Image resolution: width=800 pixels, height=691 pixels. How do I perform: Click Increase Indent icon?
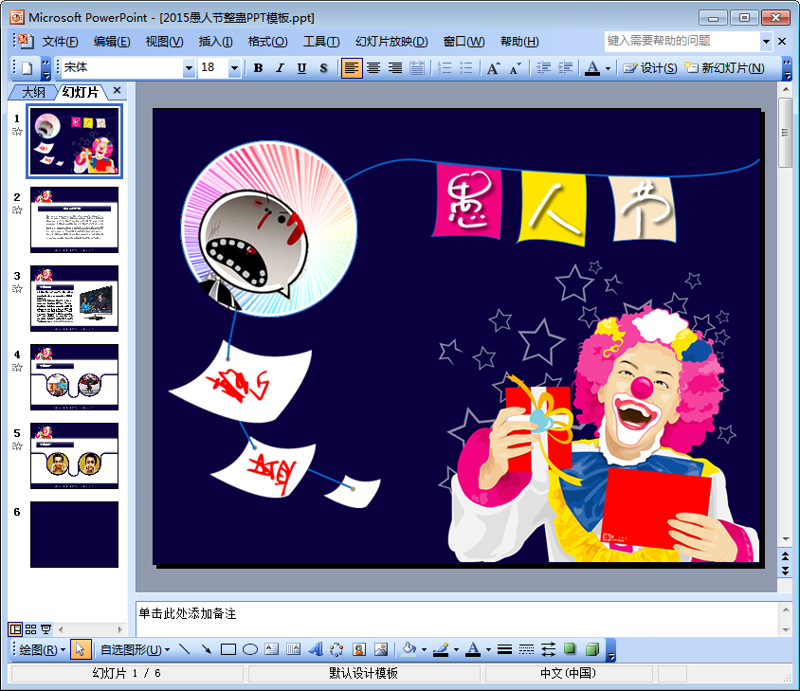[x=565, y=68]
